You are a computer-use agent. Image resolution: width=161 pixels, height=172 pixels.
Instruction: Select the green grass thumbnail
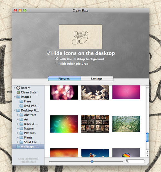126,124
